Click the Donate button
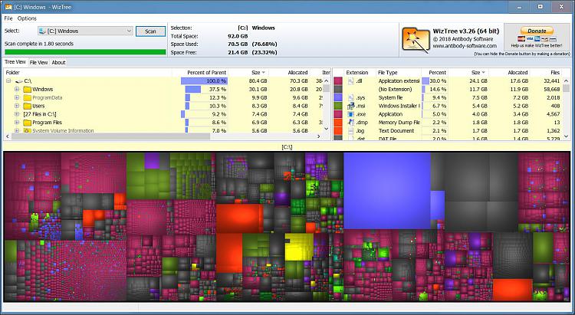575x315 pixels. click(537, 31)
